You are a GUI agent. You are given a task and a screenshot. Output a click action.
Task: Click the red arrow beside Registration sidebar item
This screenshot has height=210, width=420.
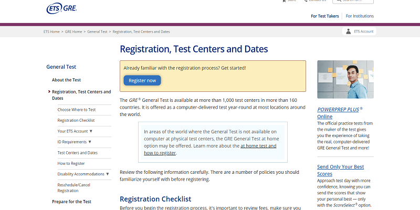(x=48, y=92)
